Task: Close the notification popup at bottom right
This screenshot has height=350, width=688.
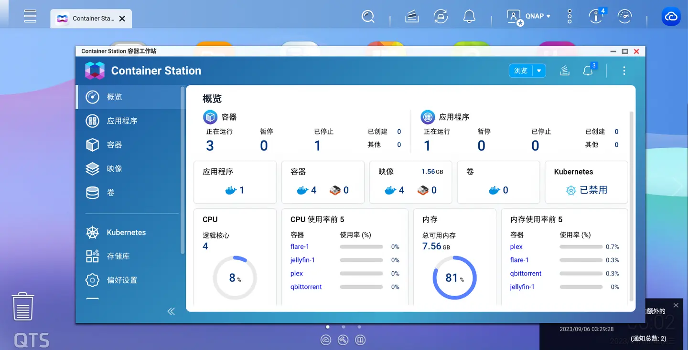Action: 676,305
